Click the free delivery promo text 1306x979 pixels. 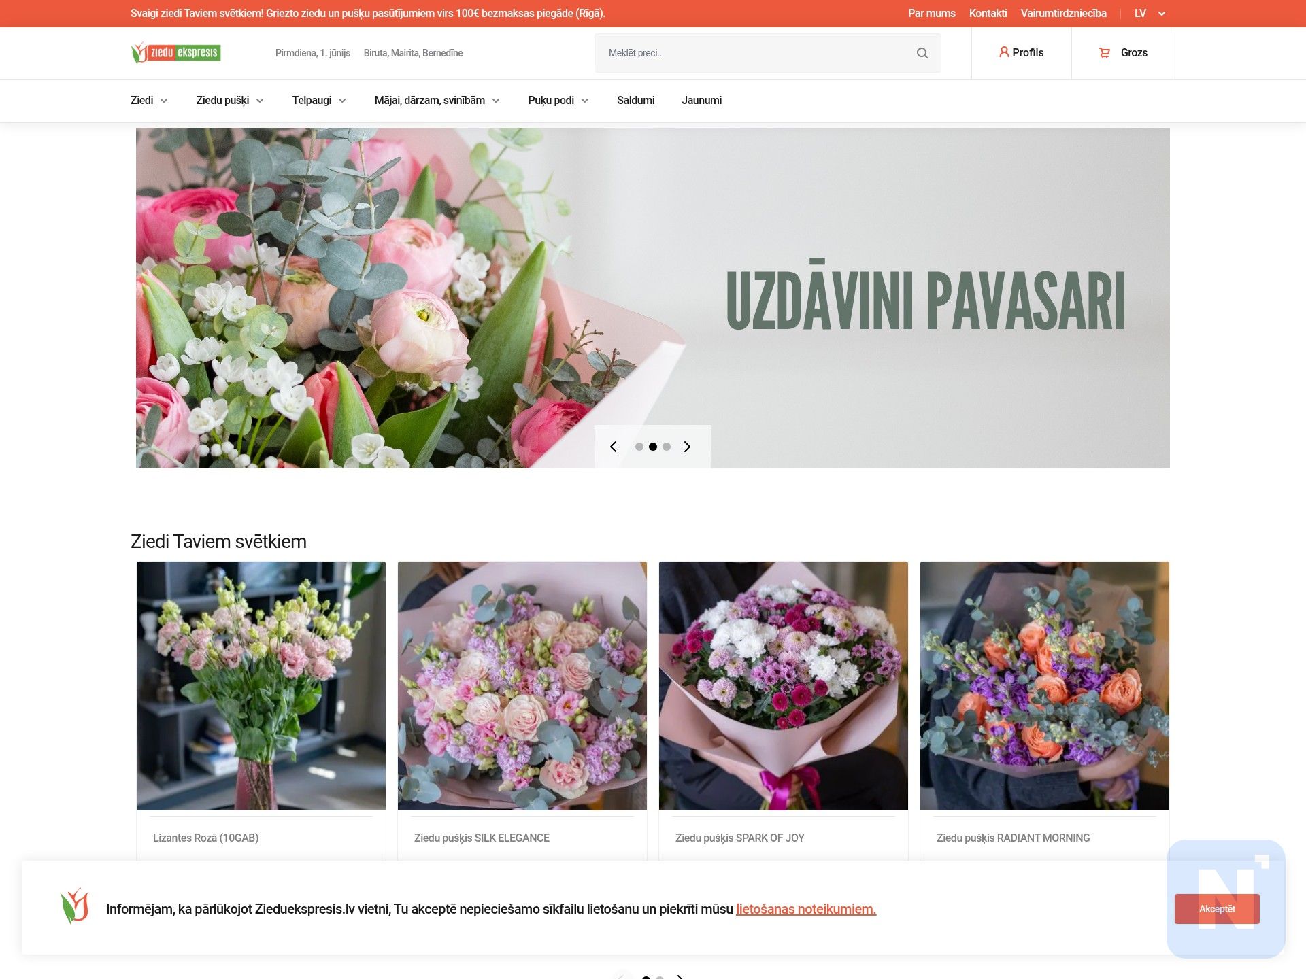pos(368,13)
